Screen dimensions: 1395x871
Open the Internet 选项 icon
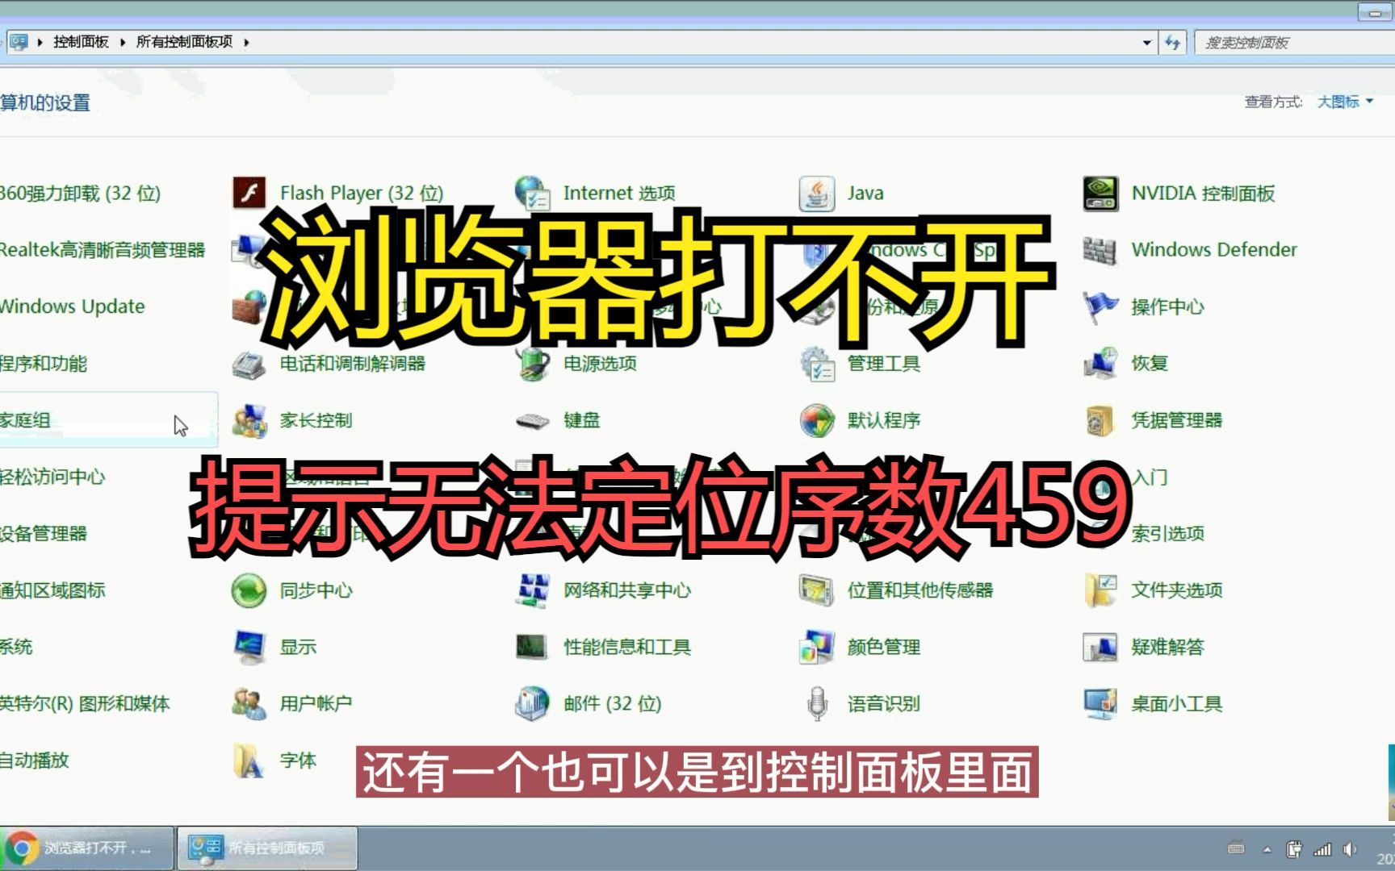click(x=533, y=194)
